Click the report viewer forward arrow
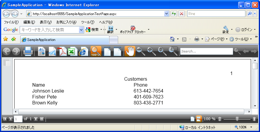260x132 pixels. point(16,52)
